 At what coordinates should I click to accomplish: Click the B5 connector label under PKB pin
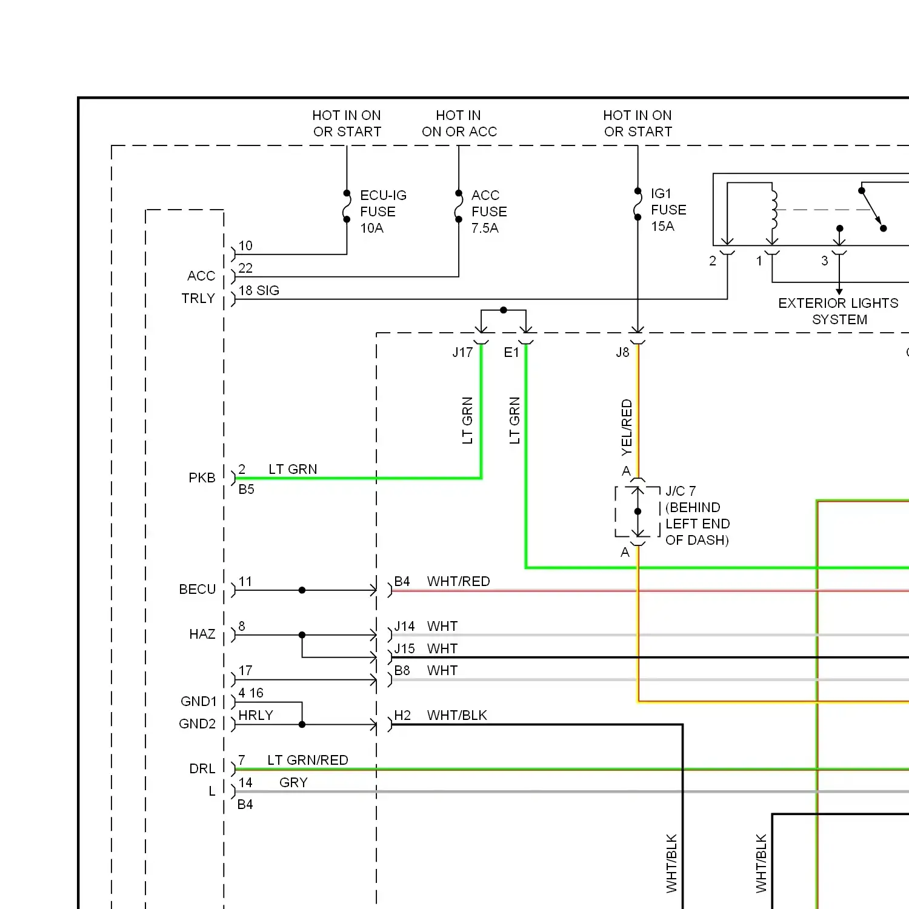246,489
